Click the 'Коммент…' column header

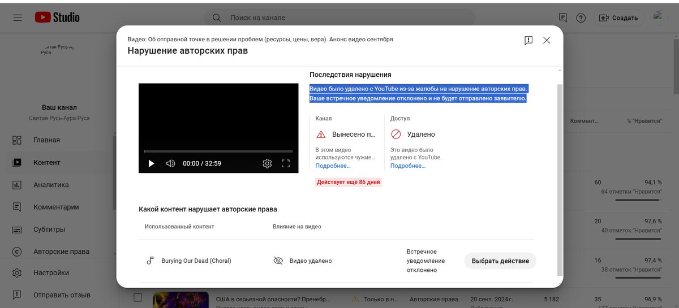pos(585,121)
